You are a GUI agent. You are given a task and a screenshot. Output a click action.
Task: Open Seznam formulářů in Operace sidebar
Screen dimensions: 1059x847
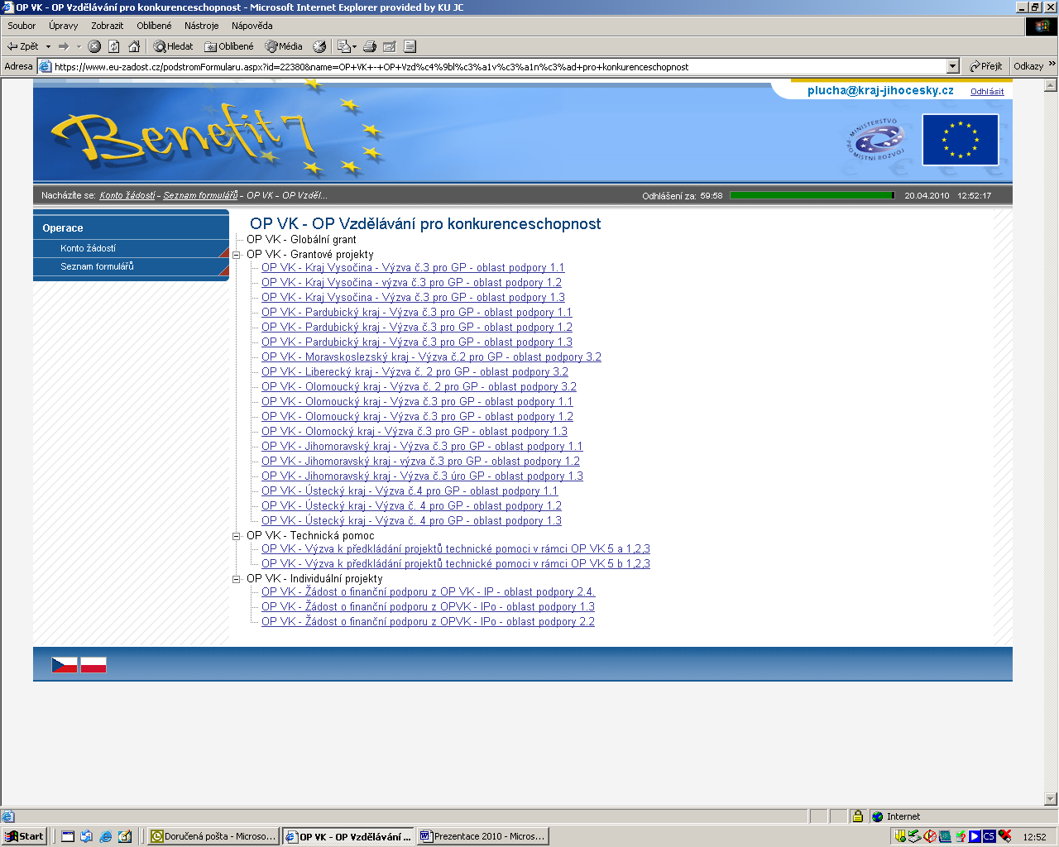point(131,266)
